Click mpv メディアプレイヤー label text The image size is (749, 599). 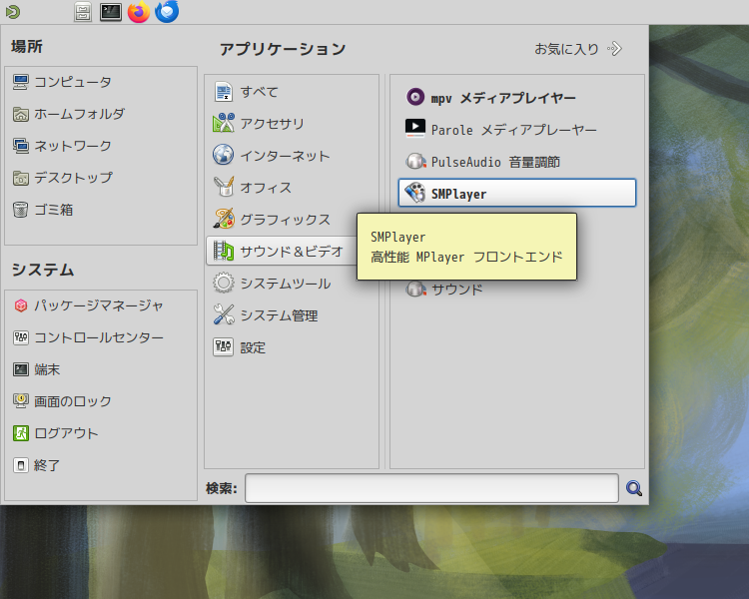coord(503,99)
